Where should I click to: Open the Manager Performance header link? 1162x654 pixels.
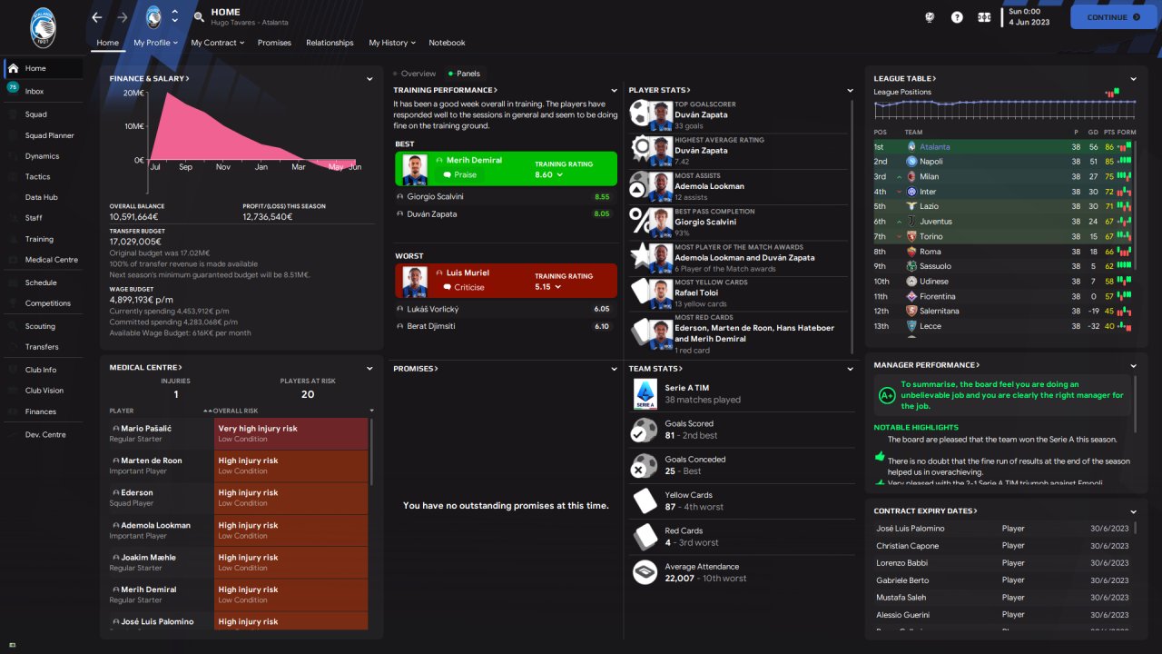pos(927,365)
